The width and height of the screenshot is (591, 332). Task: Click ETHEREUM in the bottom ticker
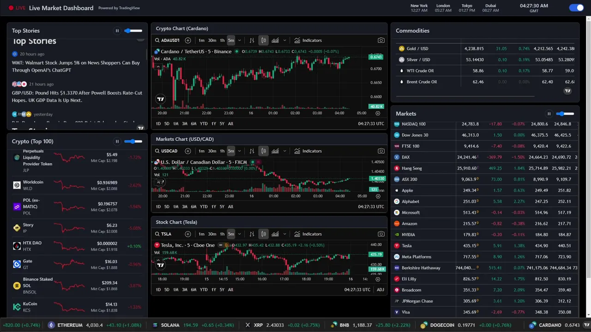click(x=70, y=325)
